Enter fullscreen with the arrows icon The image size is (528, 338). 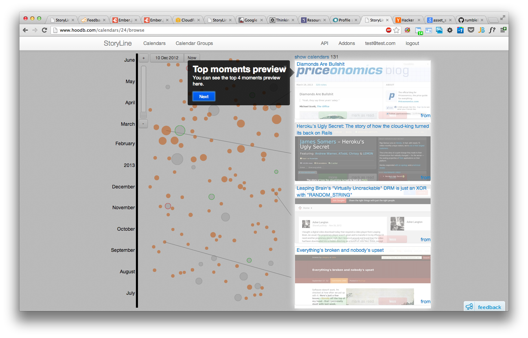click(502, 18)
